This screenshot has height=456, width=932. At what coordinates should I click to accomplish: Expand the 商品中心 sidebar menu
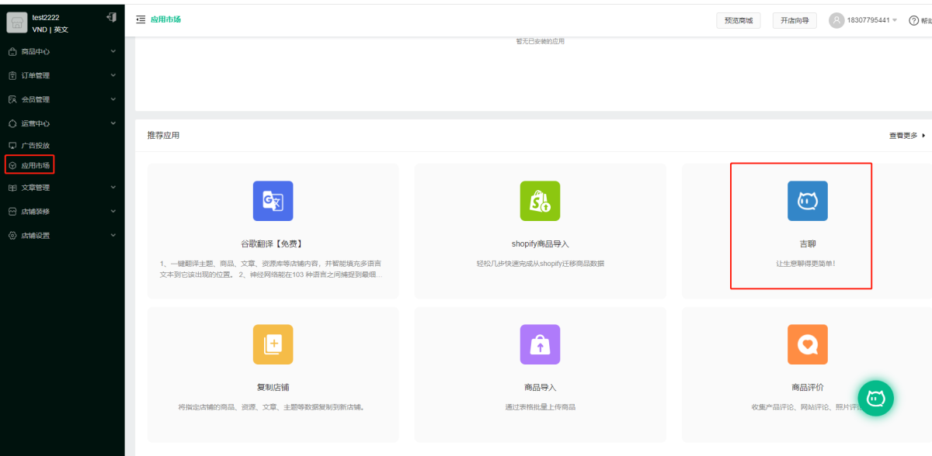[x=62, y=52]
